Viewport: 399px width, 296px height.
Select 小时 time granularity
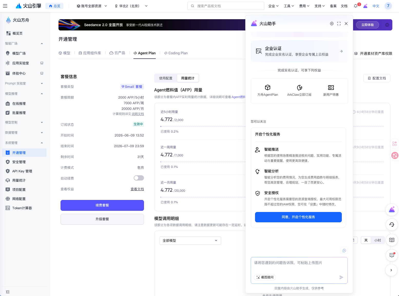[x=377, y=240]
